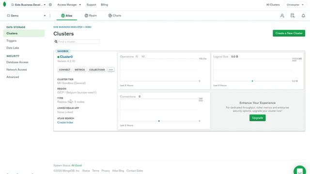Click Create a New Cluster button
Image resolution: width=310 pixels, height=174 pixels.
[x=289, y=33]
